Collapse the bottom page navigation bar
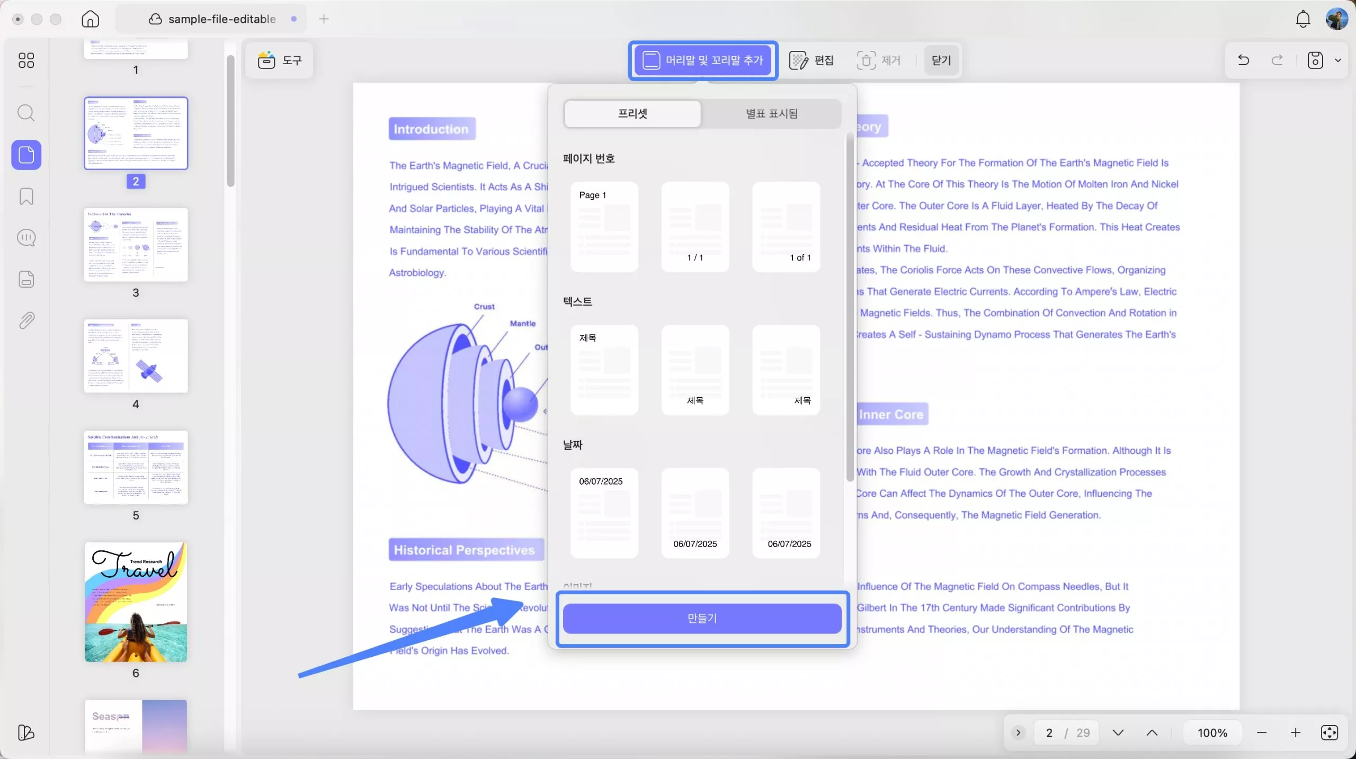The height and width of the screenshot is (759, 1356). click(1018, 733)
